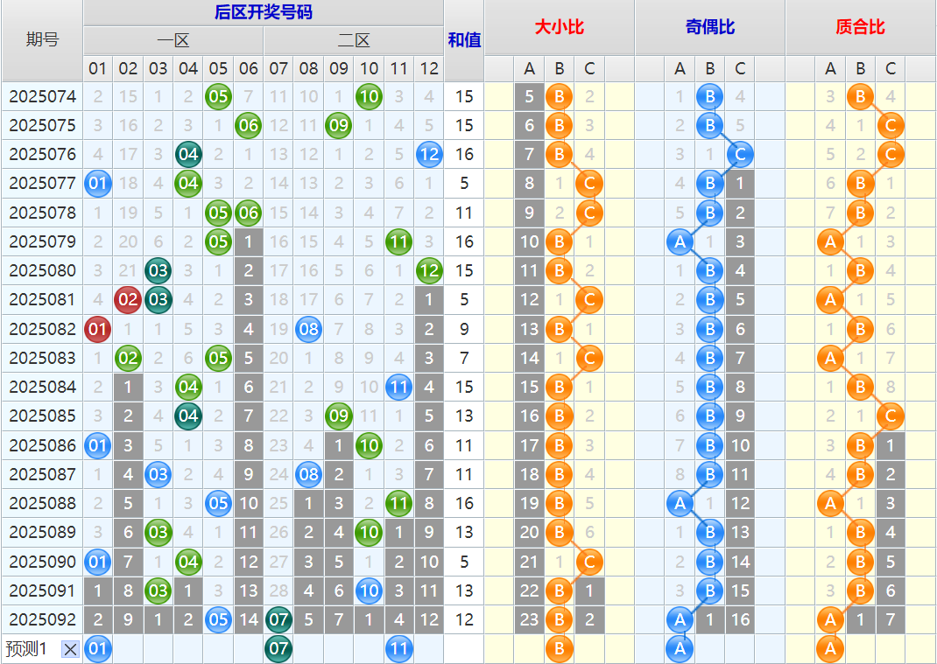Click blue ball 10 in row 2025091
Screen dimensions: 937x664
pyautogui.click(x=369, y=591)
